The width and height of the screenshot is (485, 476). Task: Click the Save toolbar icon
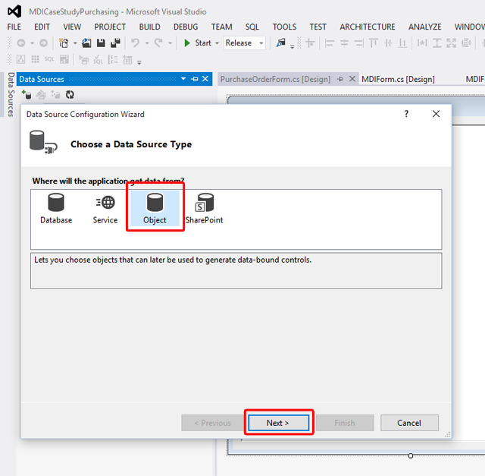click(x=101, y=43)
